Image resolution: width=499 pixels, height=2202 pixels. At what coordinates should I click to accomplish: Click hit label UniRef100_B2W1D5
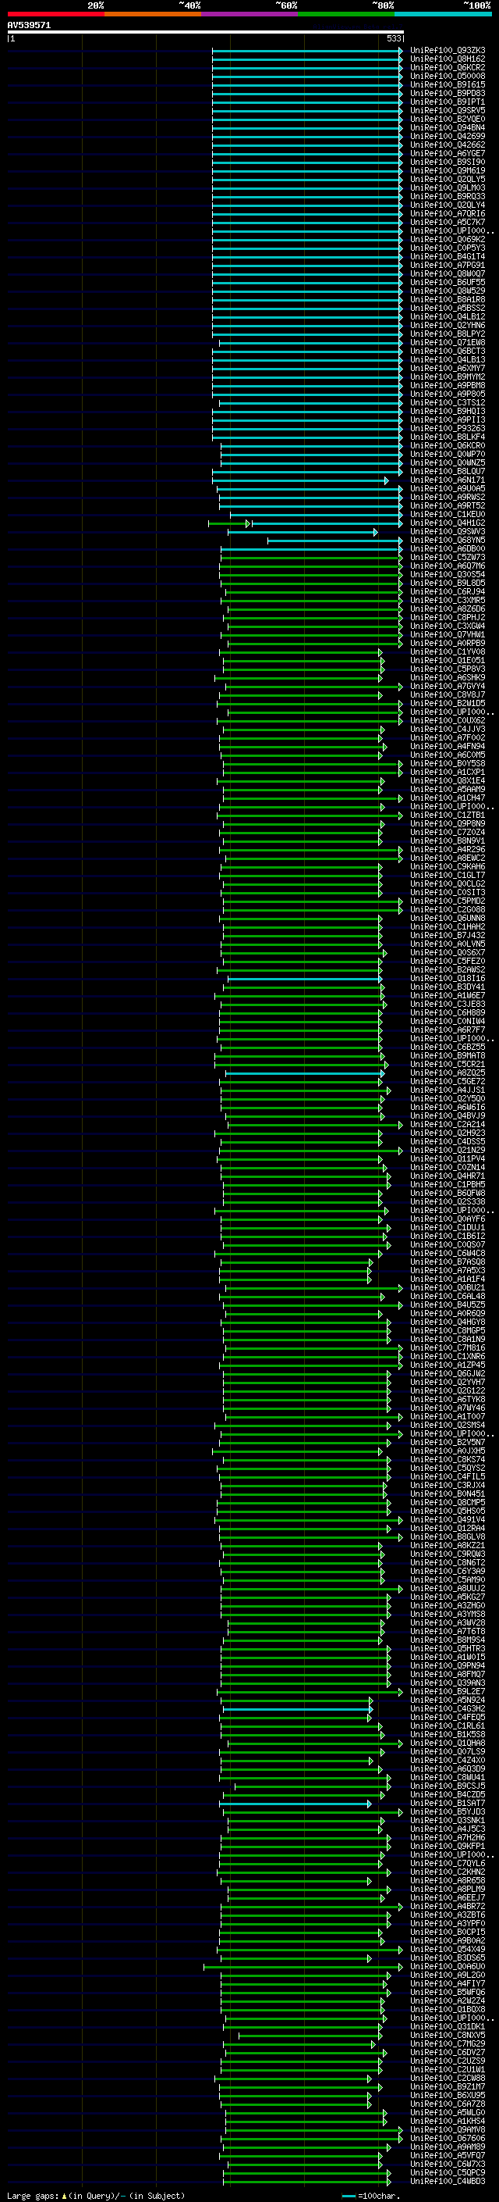448,704
